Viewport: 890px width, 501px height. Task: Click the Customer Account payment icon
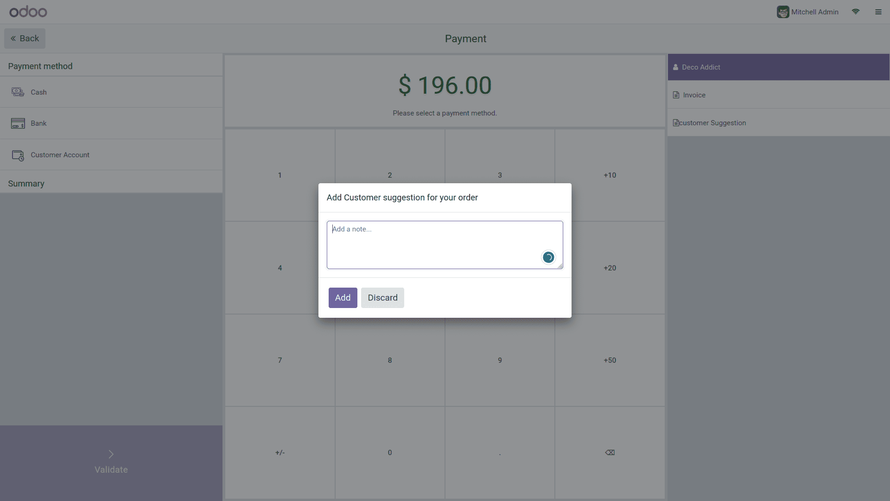(x=18, y=155)
